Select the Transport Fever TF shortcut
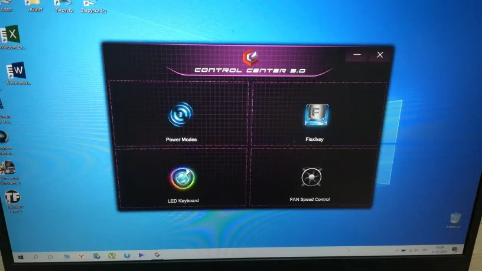 pos(14,201)
